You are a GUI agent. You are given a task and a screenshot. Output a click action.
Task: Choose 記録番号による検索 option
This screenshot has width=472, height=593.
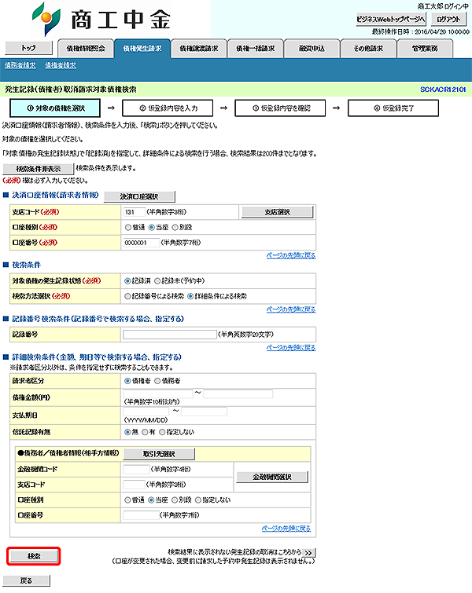128,297
